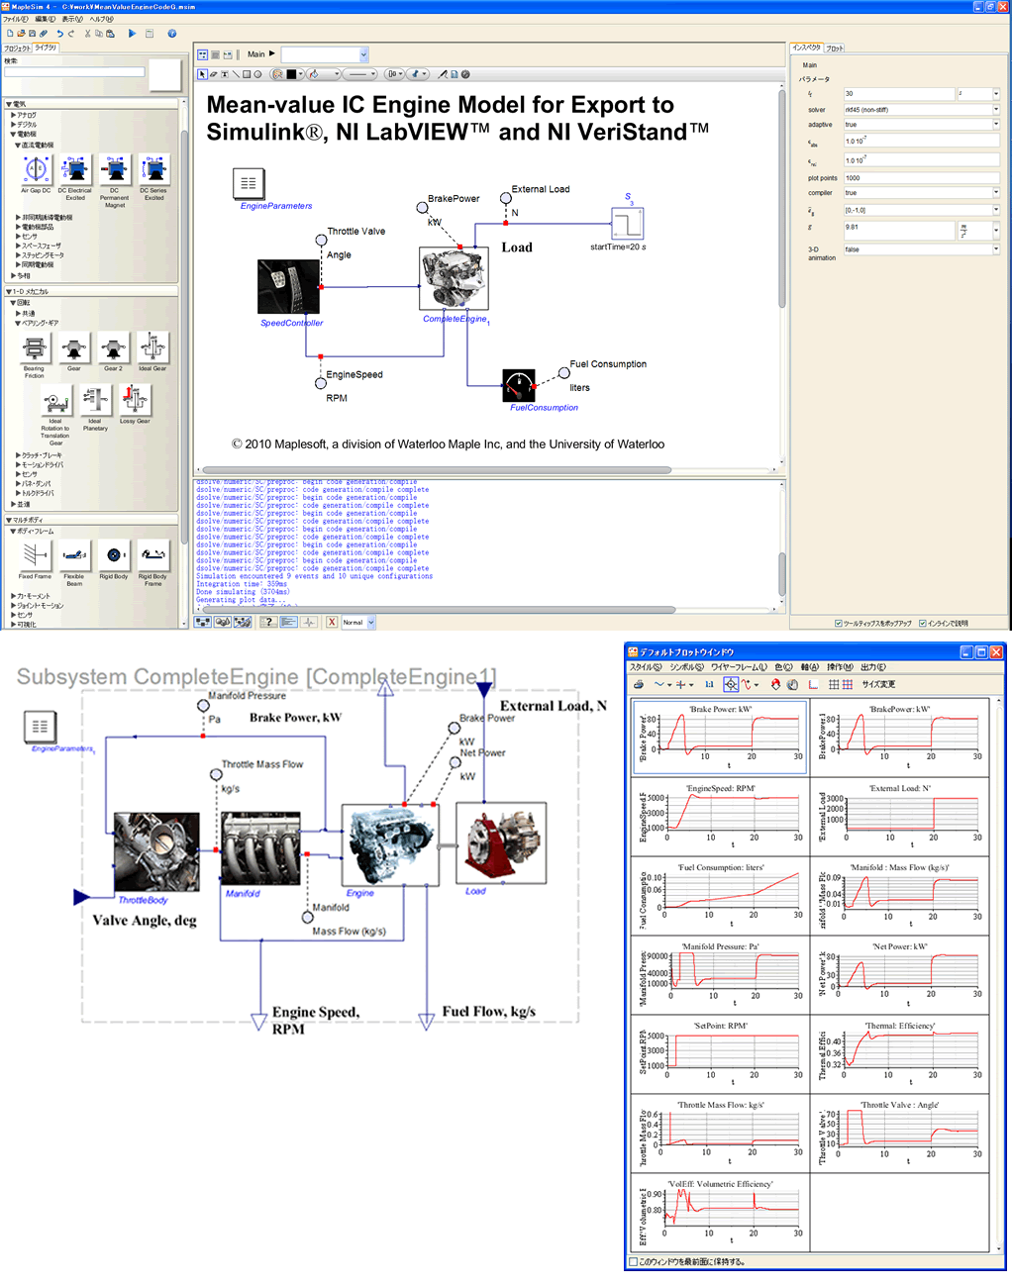Image resolution: width=1012 pixels, height=1286 pixels.
Task: Click the red X clear console icon
Action: pos(332,622)
